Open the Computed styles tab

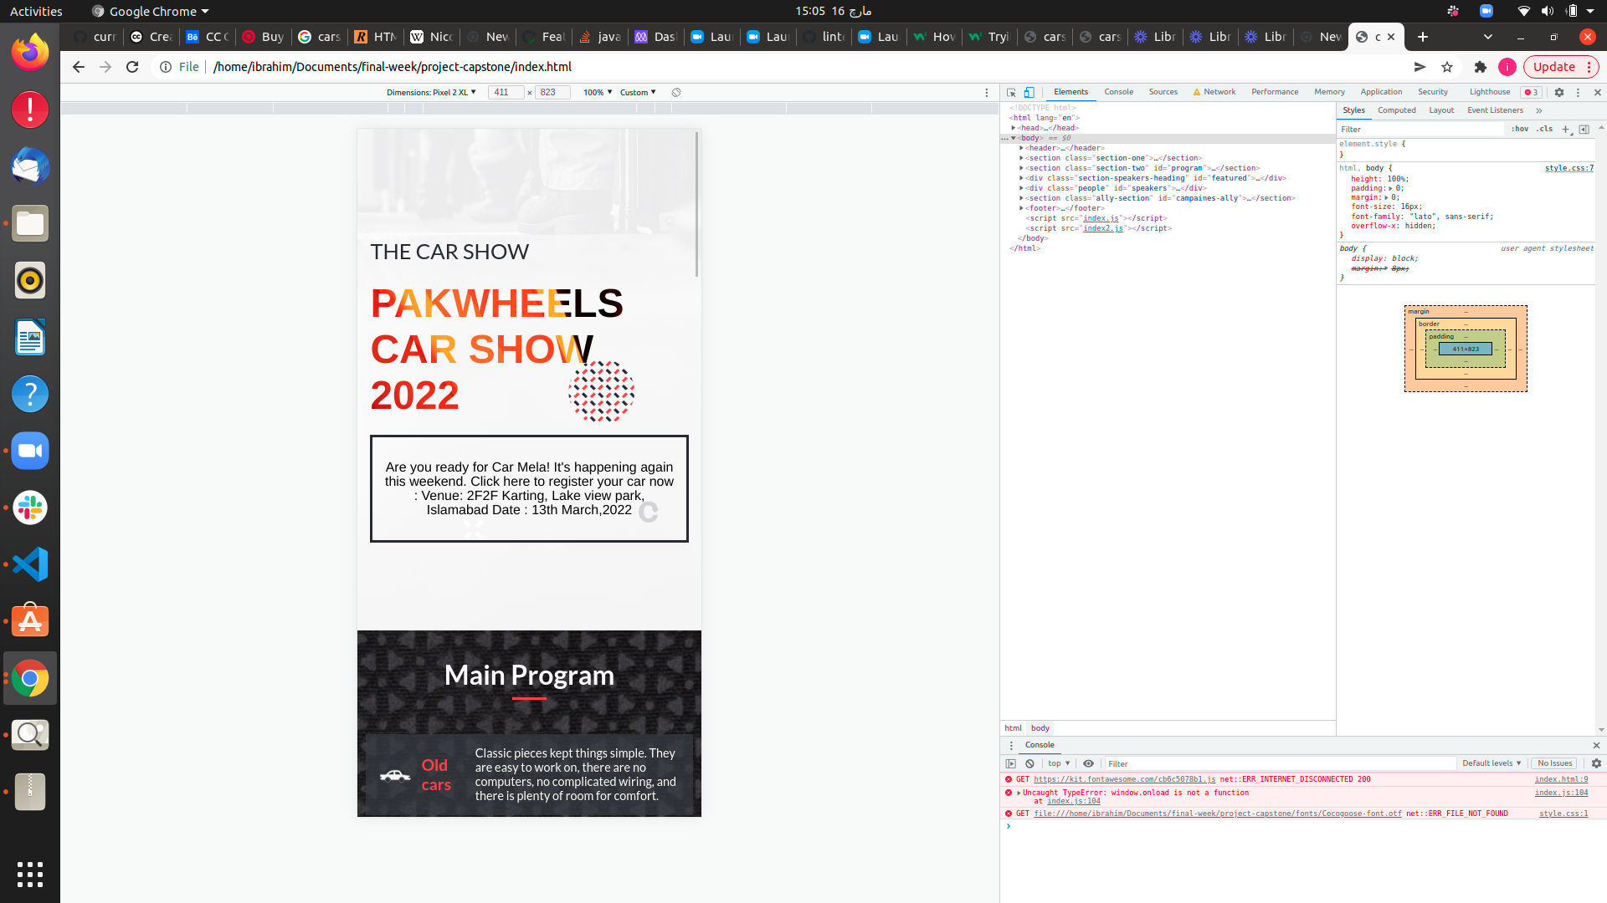click(x=1396, y=110)
